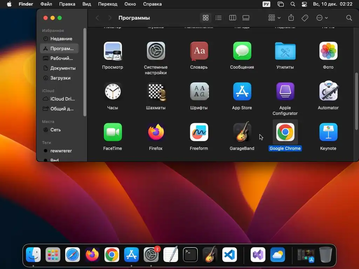The height and width of the screenshot is (269, 359).
Task: Select the Apple Configurator icon
Action: [x=285, y=91]
